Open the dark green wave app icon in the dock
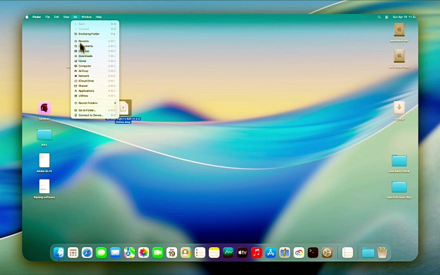The height and width of the screenshot is (275, 440). pyautogui.click(x=228, y=252)
